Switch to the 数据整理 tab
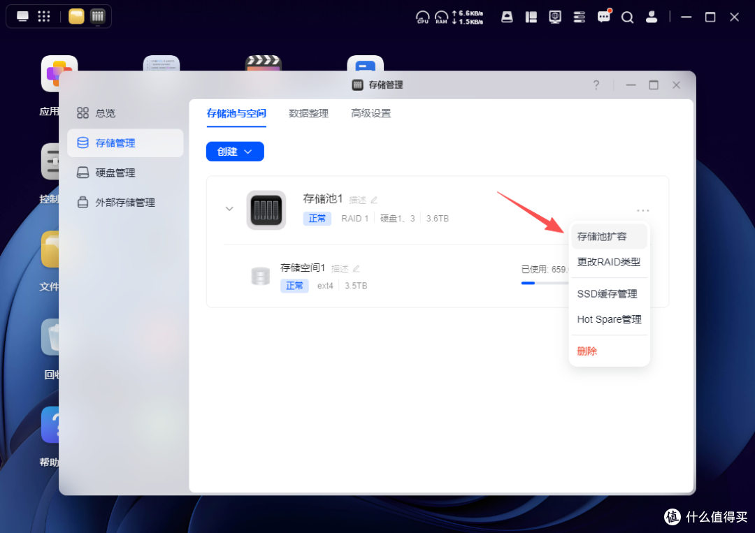The width and height of the screenshot is (755, 533). tap(309, 114)
